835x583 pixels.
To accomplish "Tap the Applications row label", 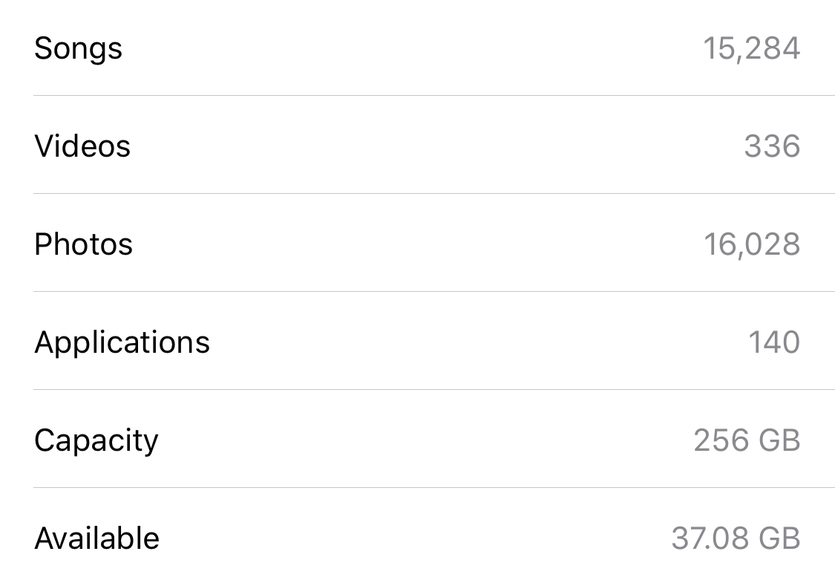I will click(122, 344).
